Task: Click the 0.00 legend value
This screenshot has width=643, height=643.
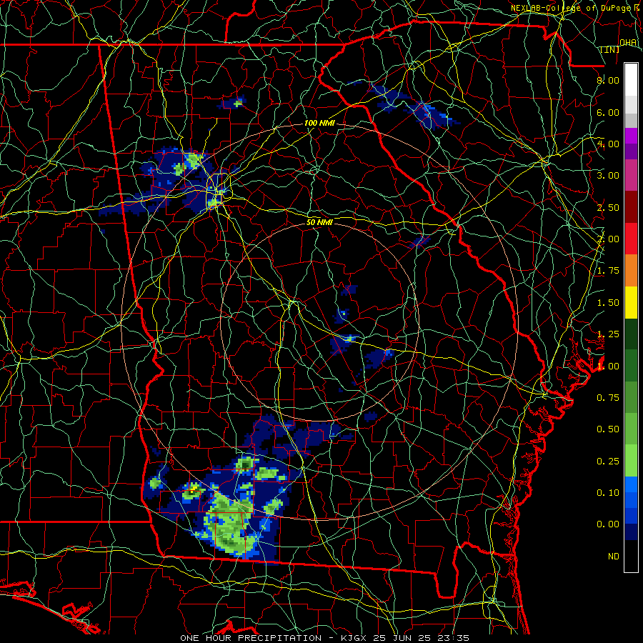Action: (x=608, y=524)
